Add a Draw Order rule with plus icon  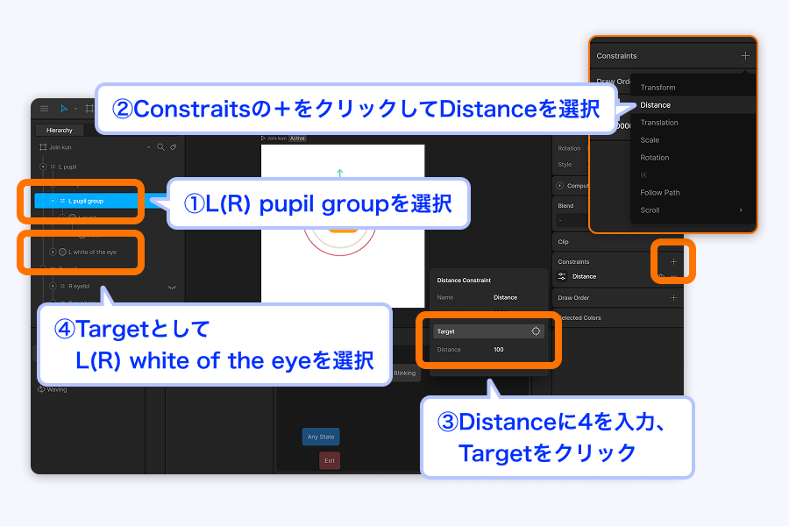673,298
